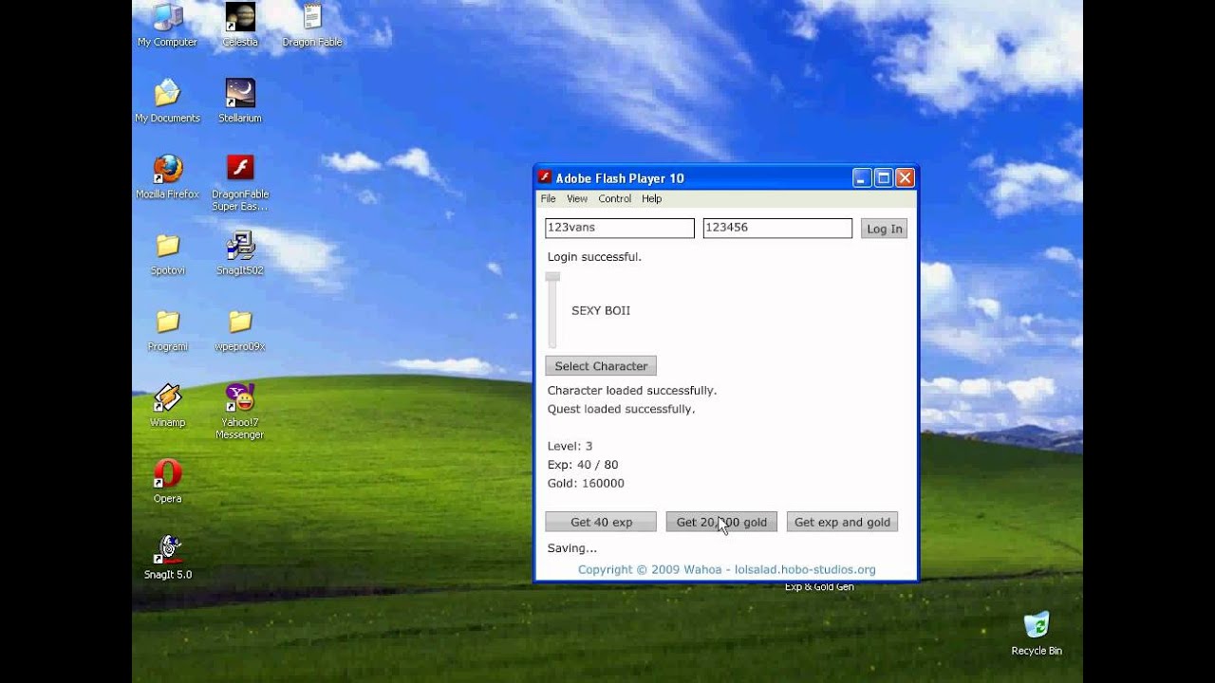Select the Programi folder icon
This screenshot has height=683, width=1215.
167,322
